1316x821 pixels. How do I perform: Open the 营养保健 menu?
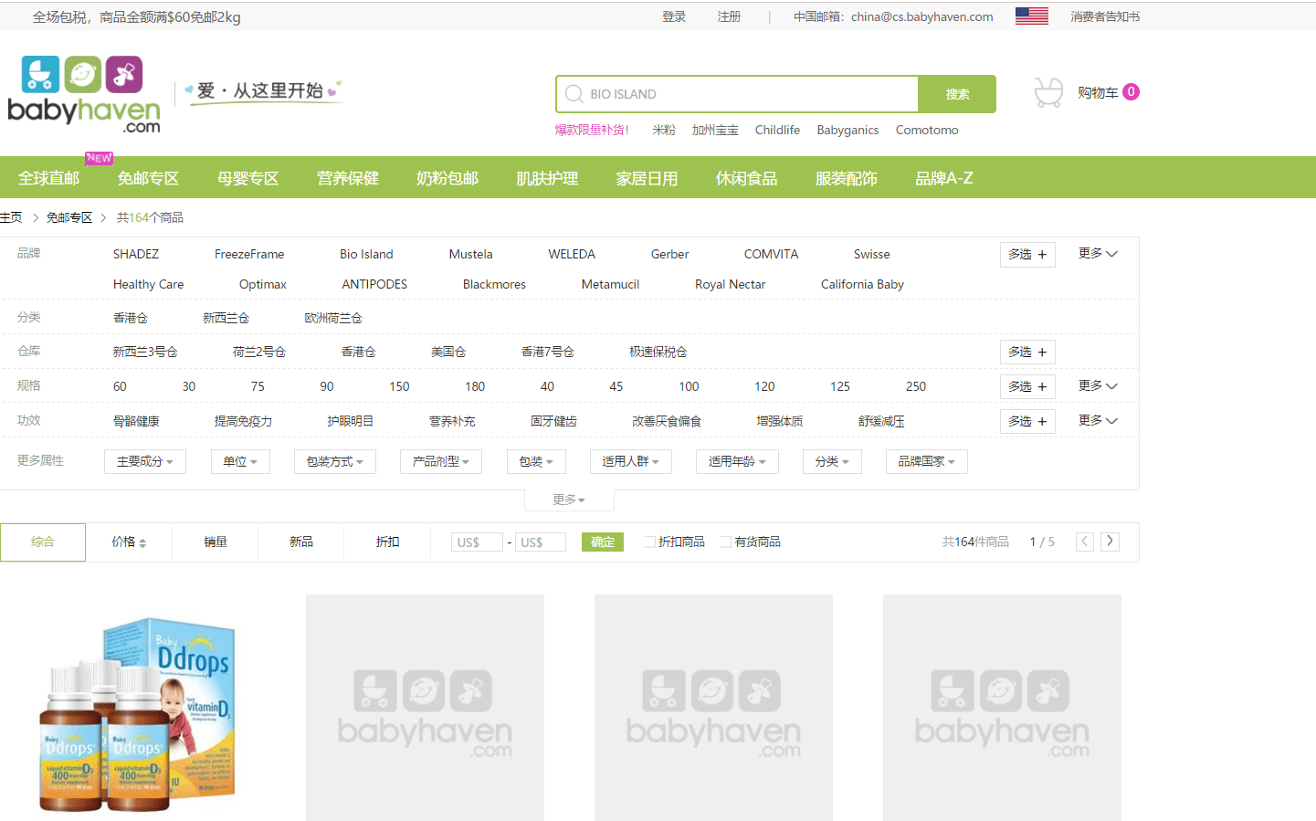click(x=347, y=178)
